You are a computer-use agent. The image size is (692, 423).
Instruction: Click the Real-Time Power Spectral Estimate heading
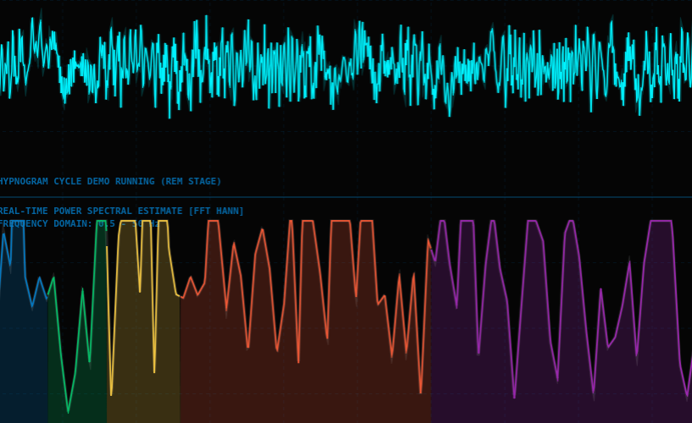click(121, 211)
